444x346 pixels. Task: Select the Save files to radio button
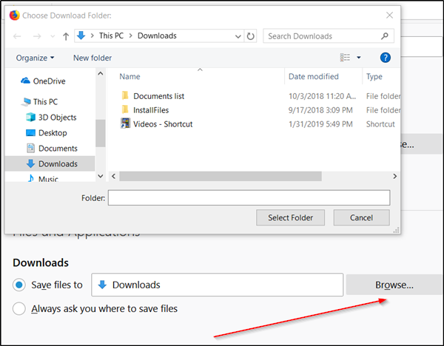pos(20,285)
